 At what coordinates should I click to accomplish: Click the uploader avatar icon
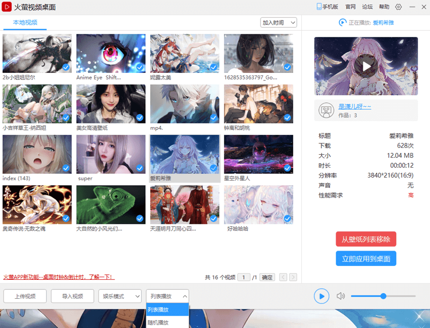[326, 110]
